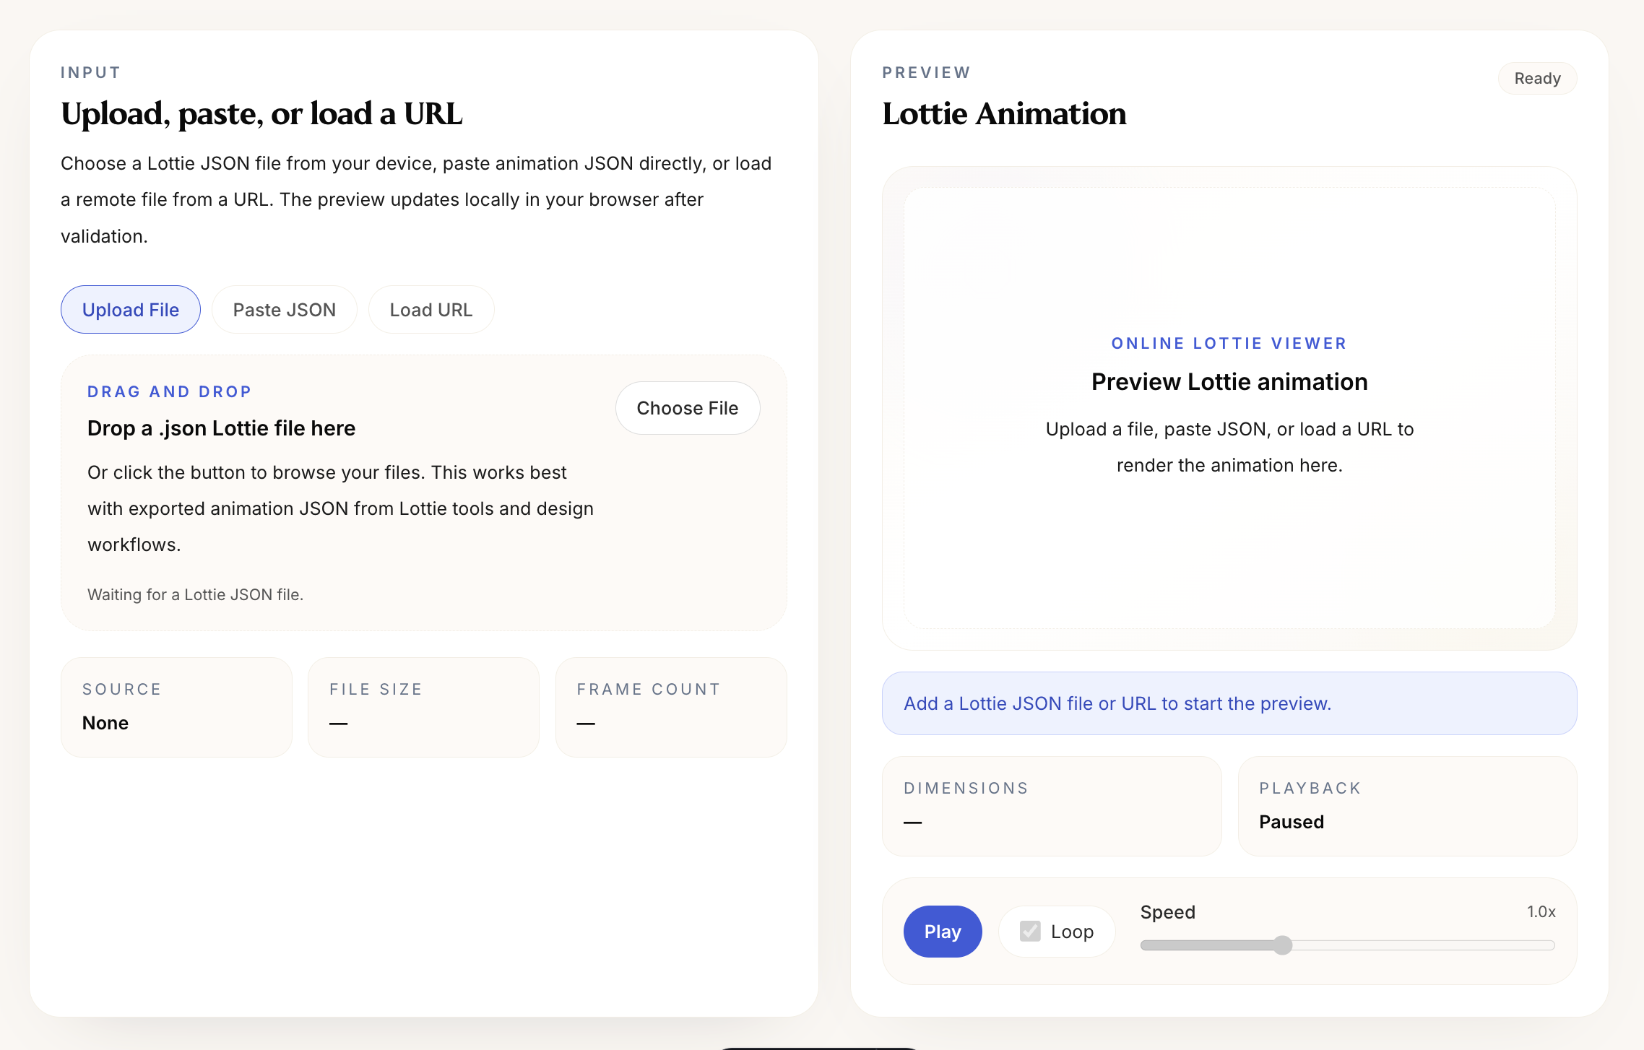Click the Lottie Animation heading
This screenshot has height=1050, width=1644.
click(1004, 113)
